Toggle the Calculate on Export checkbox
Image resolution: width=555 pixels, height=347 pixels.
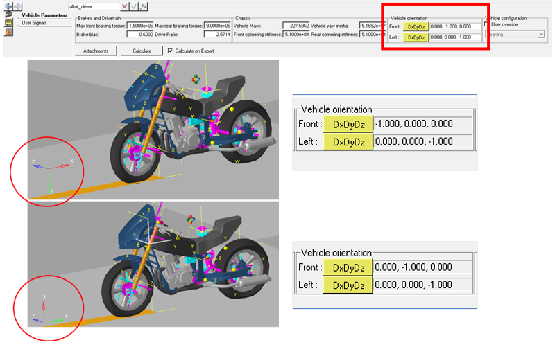tap(171, 51)
